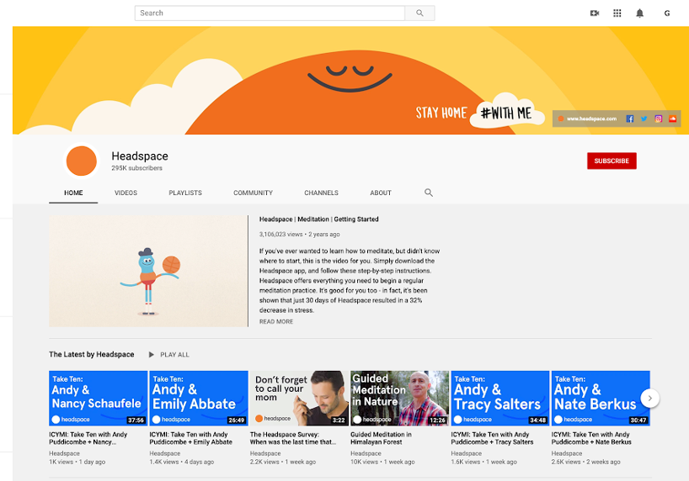Click the channel search magnifier icon
The height and width of the screenshot is (481, 689).
429,193
